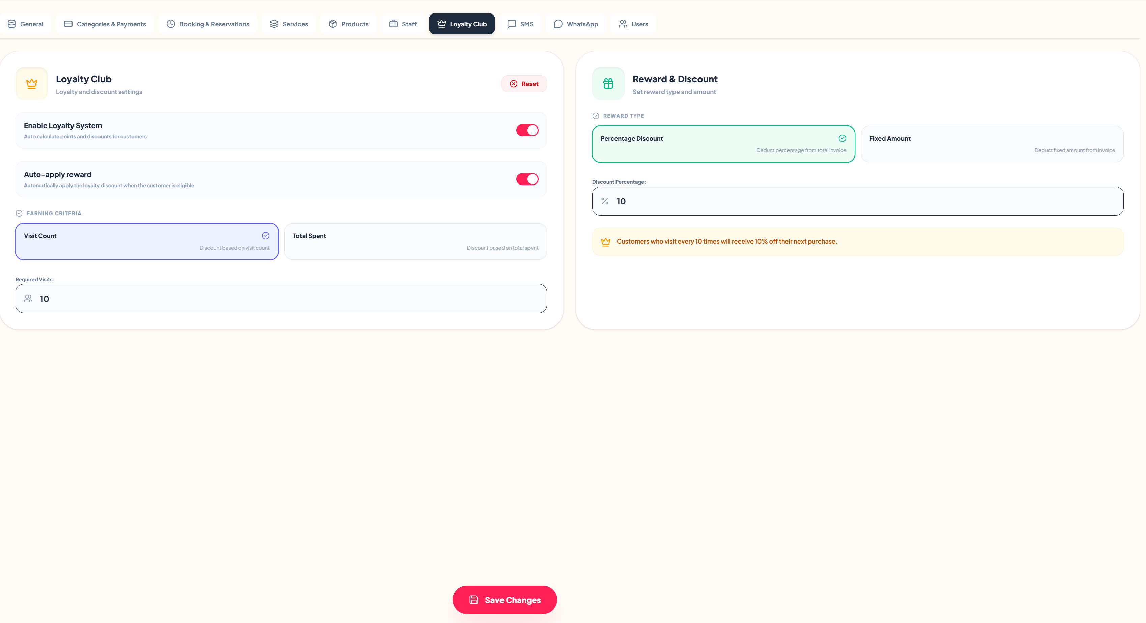Open the Products tab

coord(348,24)
